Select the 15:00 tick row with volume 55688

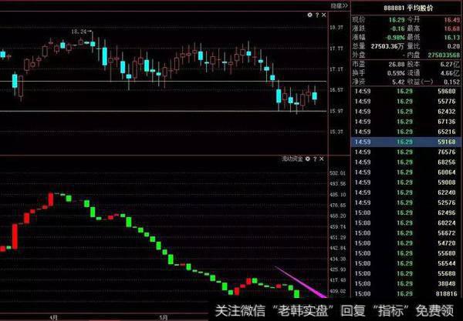click(x=406, y=273)
